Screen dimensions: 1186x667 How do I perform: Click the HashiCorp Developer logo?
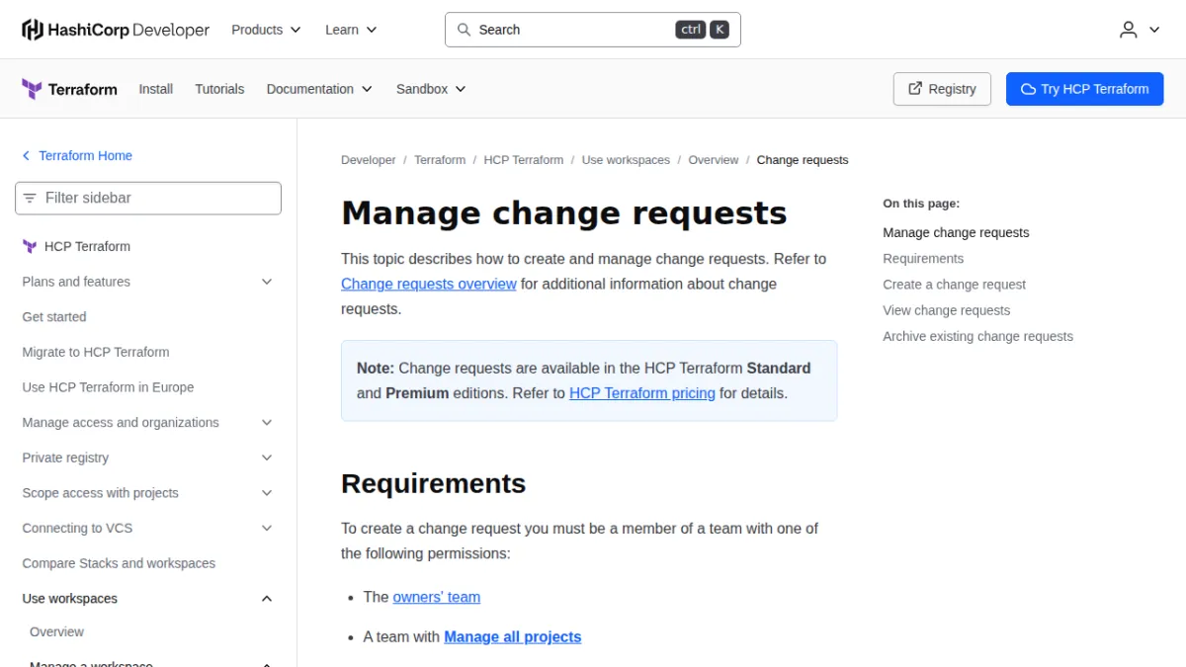[x=116, y=30]
